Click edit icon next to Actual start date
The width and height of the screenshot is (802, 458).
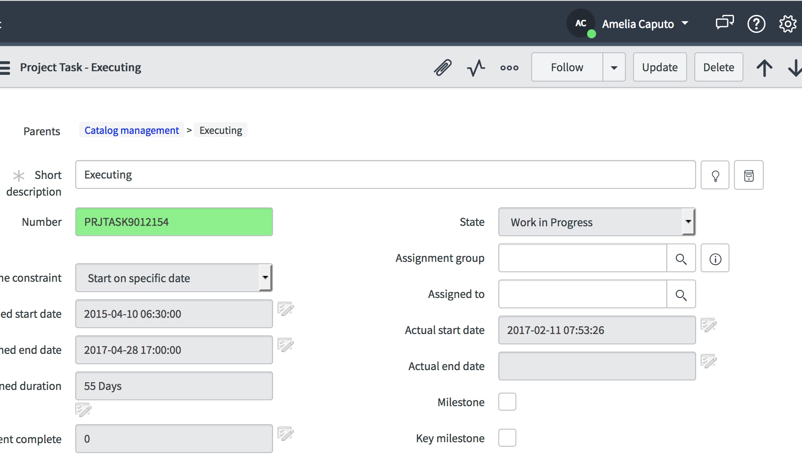709,325
